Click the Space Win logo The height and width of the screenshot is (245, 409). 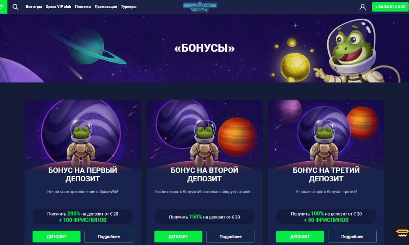[200, 7]
